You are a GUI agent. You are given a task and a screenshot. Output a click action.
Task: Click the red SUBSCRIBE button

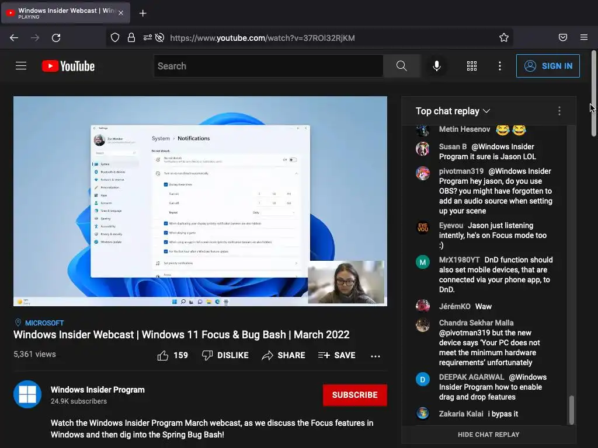(x=354, y=395)
